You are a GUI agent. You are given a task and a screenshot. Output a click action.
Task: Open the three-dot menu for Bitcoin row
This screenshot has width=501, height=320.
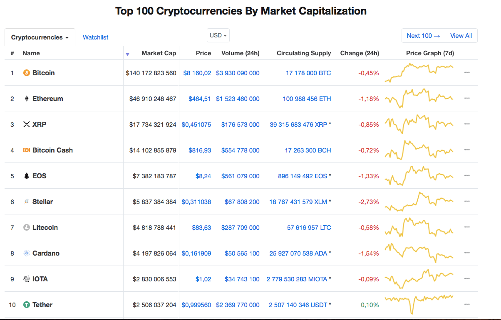467,72
